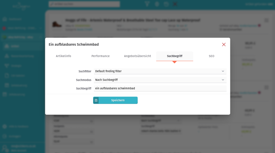Select the Suchbegriff tab
This screenshot has width=275, height=153.
tap(175, 56)
